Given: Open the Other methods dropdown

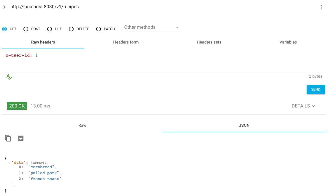Looking at the screenshot, I should (x=152, y=27).
